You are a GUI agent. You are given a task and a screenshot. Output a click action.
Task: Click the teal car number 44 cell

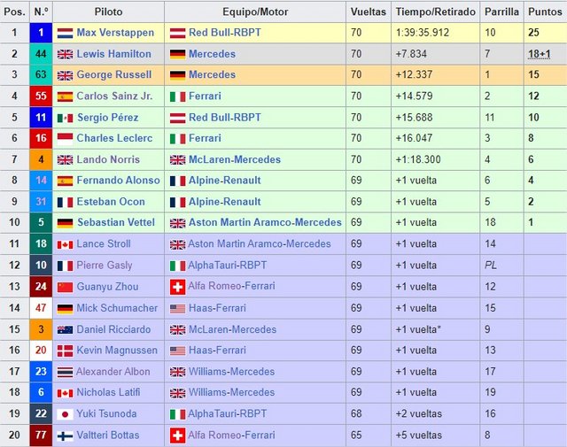click(41, 54)
